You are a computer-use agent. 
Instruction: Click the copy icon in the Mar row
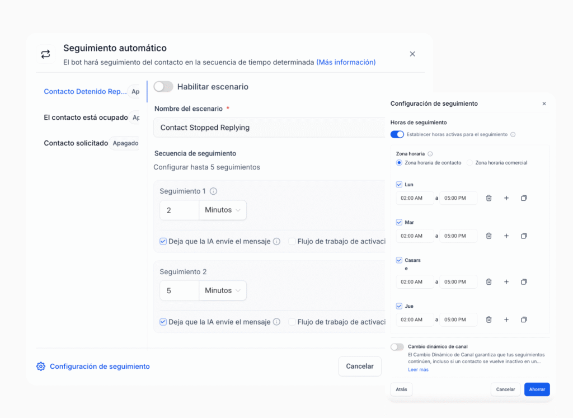pos(524,236)
